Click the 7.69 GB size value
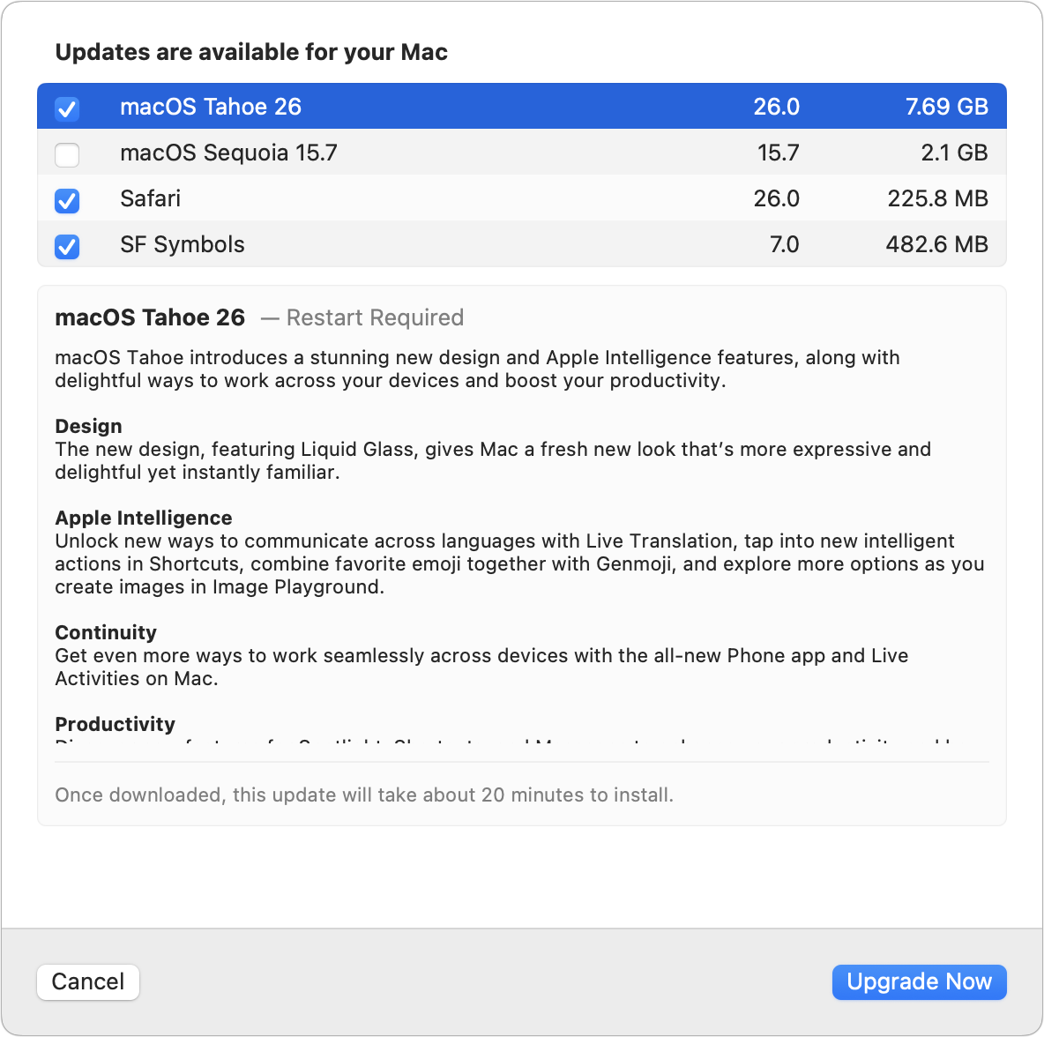This screenshot has height=1037, width=1044. click(x=946, y=107)
